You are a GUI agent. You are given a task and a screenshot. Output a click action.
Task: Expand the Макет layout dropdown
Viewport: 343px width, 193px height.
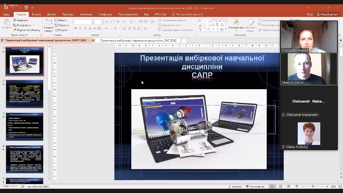click(x=61, y=20)
